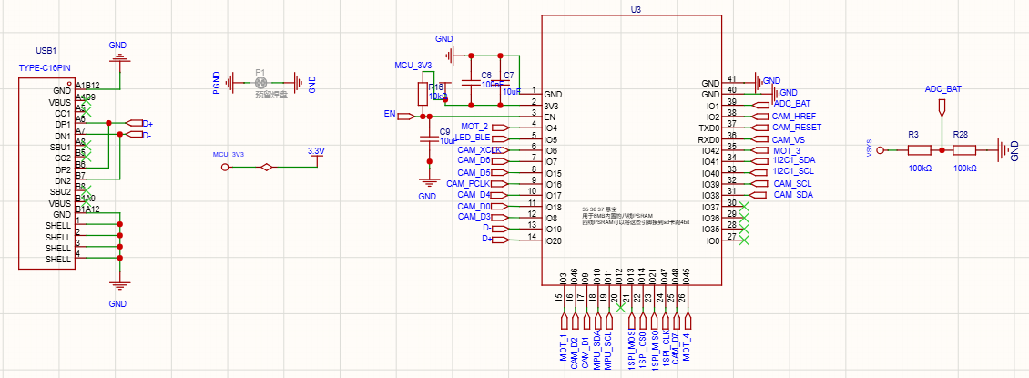Click the 10kΩ value of R18
1029x378 pixels.
tap(438, 96)
